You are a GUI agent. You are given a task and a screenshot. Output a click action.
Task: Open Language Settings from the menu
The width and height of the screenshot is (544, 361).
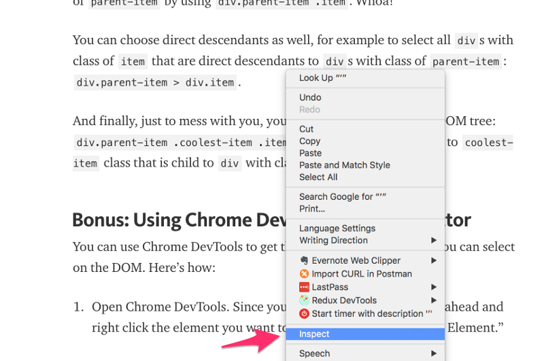pos(337,228)
